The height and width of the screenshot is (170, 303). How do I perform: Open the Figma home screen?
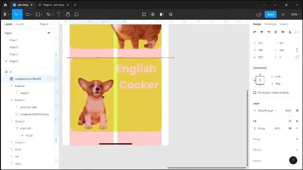[5, 5]
